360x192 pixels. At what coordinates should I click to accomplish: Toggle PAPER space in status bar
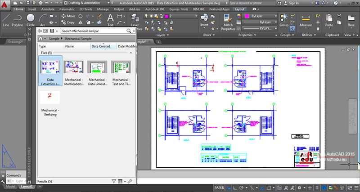coord(219,188)
